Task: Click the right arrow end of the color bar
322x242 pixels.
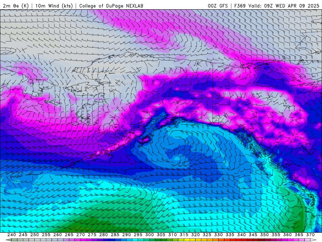Action: coord(314,240)
